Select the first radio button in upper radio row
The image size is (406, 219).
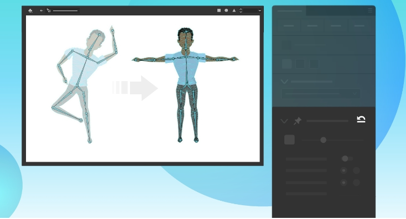(x=343, y=170)
